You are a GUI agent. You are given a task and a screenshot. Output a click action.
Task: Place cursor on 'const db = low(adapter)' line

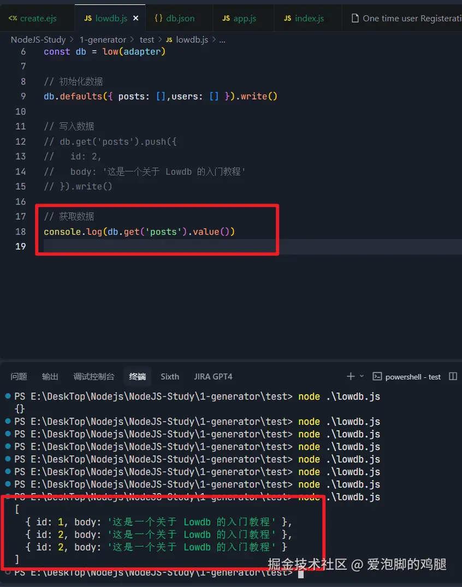(x=104, y=52)
